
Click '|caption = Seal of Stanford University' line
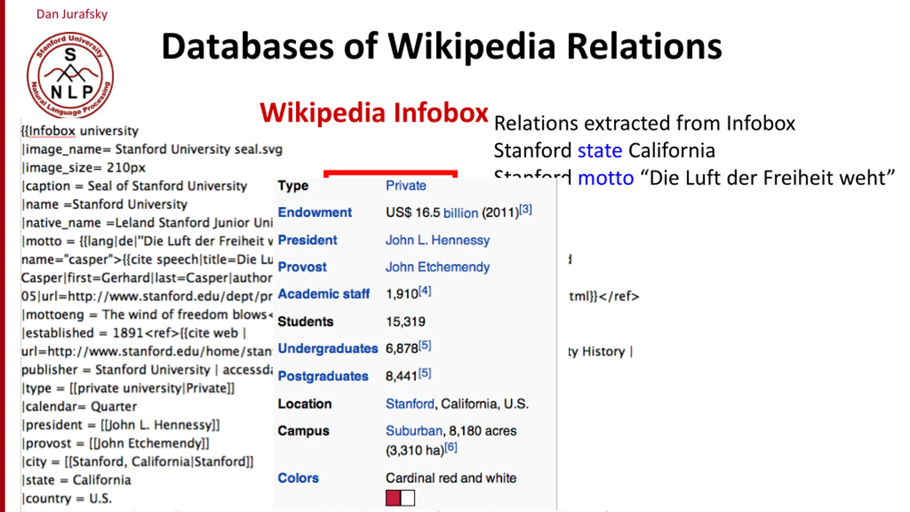coord(134,186)
